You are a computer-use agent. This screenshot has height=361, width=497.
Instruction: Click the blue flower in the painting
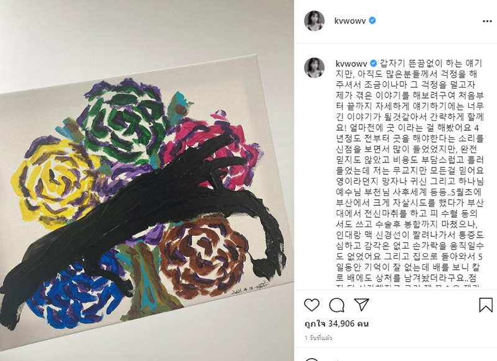(x=75, y=293)
